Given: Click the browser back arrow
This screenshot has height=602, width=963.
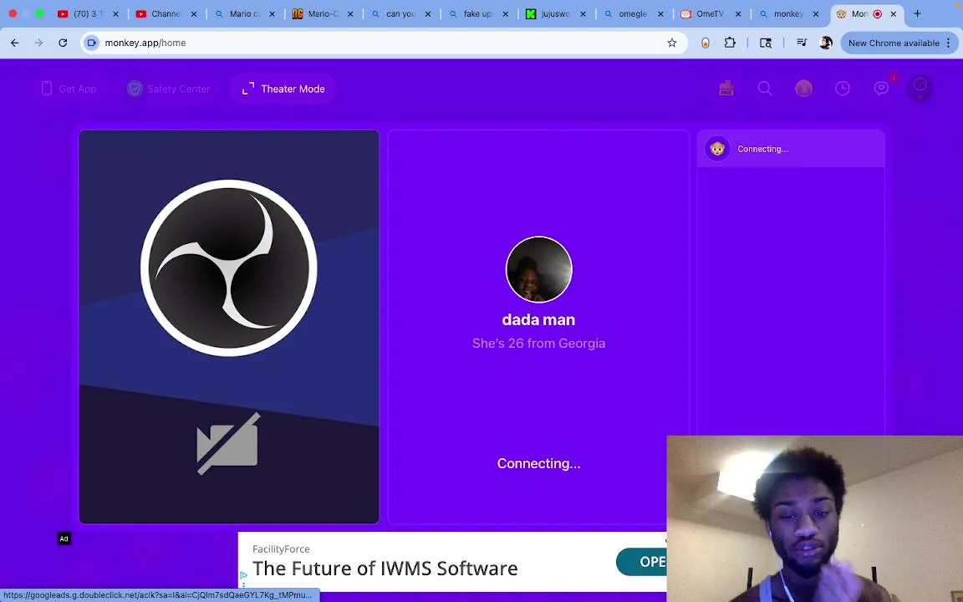Looking at the screenshot, I should 15,43.
